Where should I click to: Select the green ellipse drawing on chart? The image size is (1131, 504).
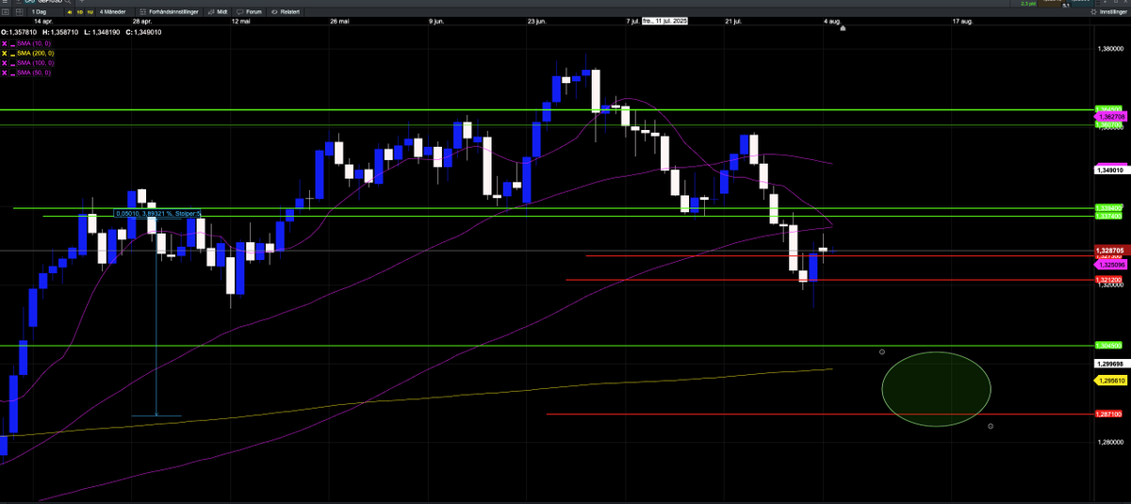[x=936, y=389]
